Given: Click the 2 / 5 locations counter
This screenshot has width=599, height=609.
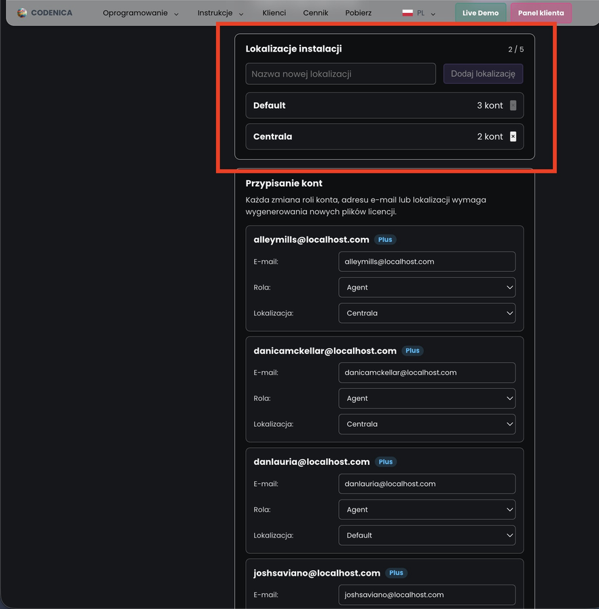Looking at the screenshot, I should click(516, 50).
